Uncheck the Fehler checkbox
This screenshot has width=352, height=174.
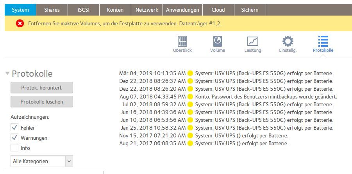click(x=14, y=128)
